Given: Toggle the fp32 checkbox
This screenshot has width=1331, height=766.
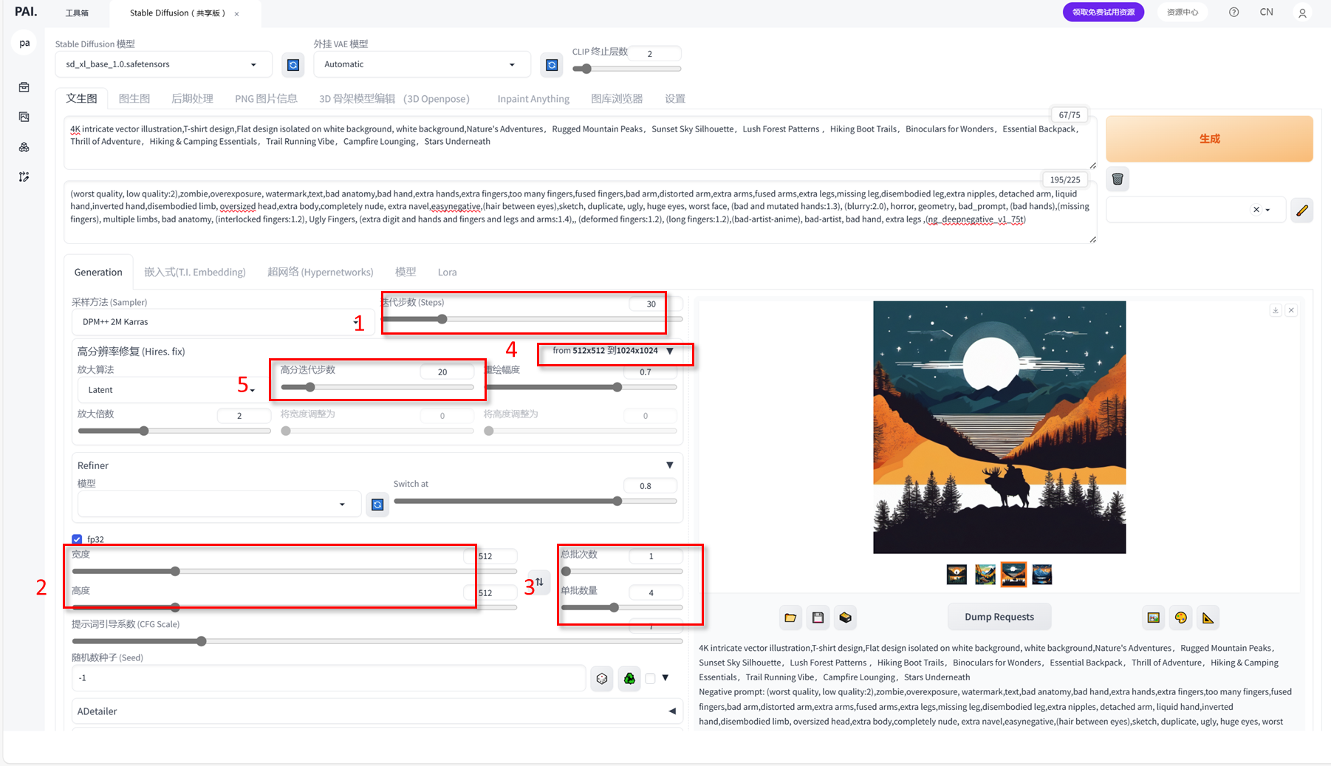Looking at the screenshot, I should tap(77, 539).
